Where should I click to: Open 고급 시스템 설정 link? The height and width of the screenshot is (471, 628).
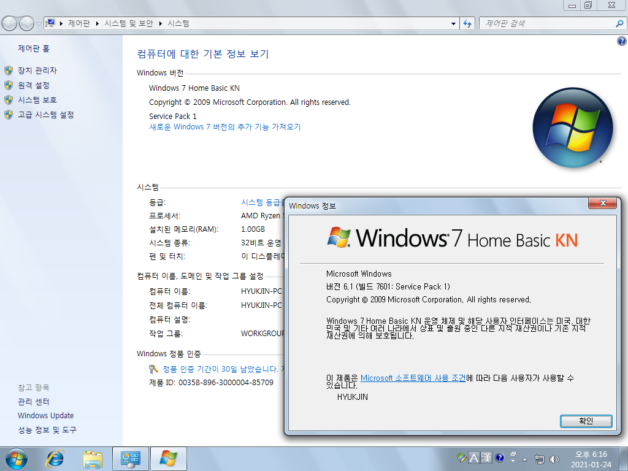pyautogui.click(x=45, y=115)
